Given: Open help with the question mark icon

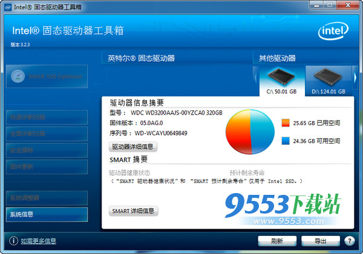Looking at the screenshot, I should point(350,241).
